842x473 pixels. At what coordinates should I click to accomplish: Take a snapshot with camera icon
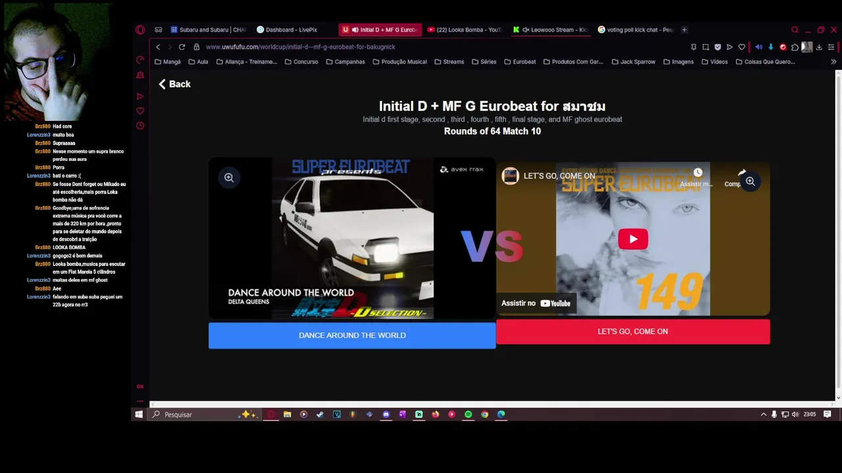[706, 47]
